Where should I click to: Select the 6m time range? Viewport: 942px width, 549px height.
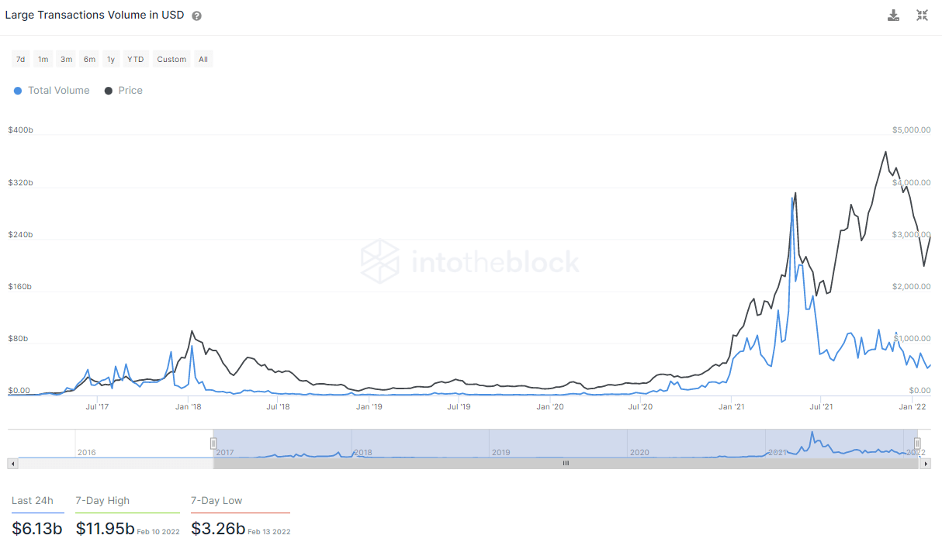90,59
